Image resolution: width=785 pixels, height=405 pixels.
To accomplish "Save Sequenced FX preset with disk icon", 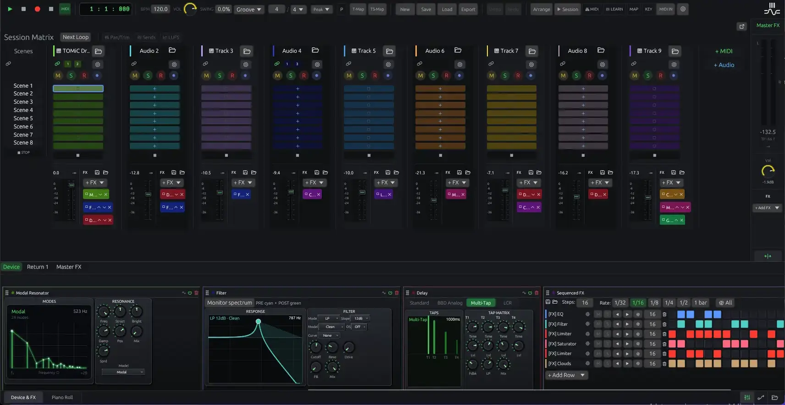I will coord(548,302).
